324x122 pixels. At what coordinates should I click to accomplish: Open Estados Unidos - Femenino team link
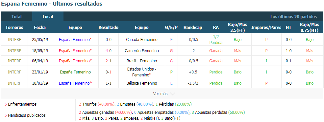(142, 72)
